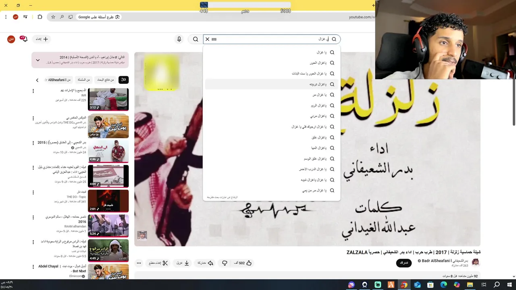The image size is (516, 290).
Task: Select the 'الكل' filter chip
Action: coord(123,80)
